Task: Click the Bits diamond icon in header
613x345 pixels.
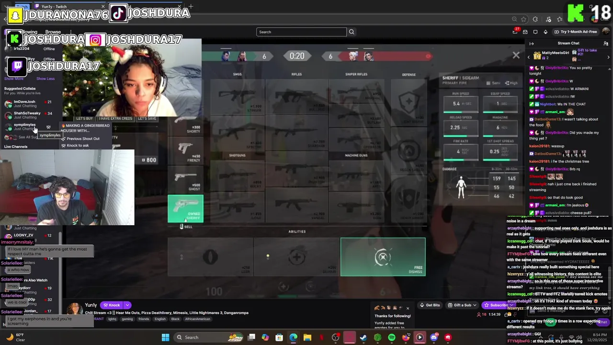Action: pos(545,32)
